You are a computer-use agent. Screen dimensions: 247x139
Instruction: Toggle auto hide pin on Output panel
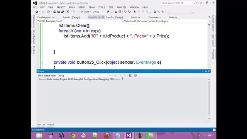coord(206,71)
